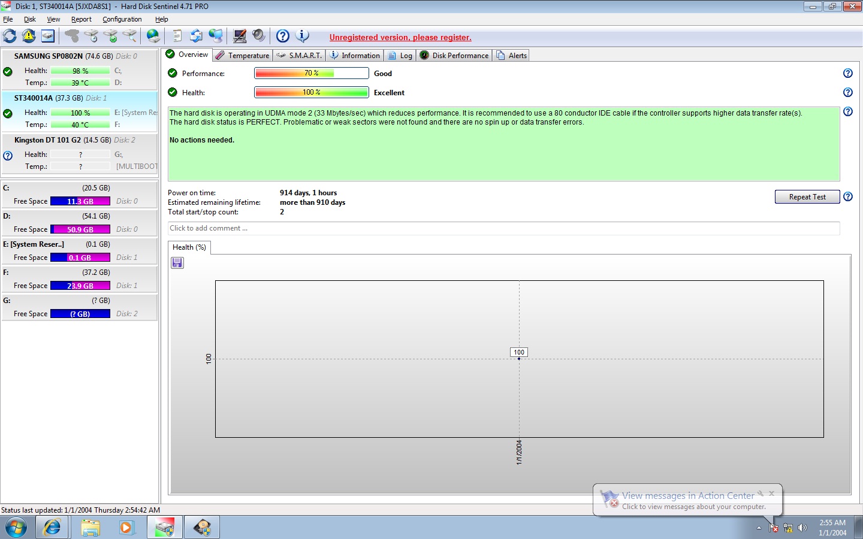Click the globe with disk toolbar icon
This screenshot has height=539, width=863.
click(153, 36)
